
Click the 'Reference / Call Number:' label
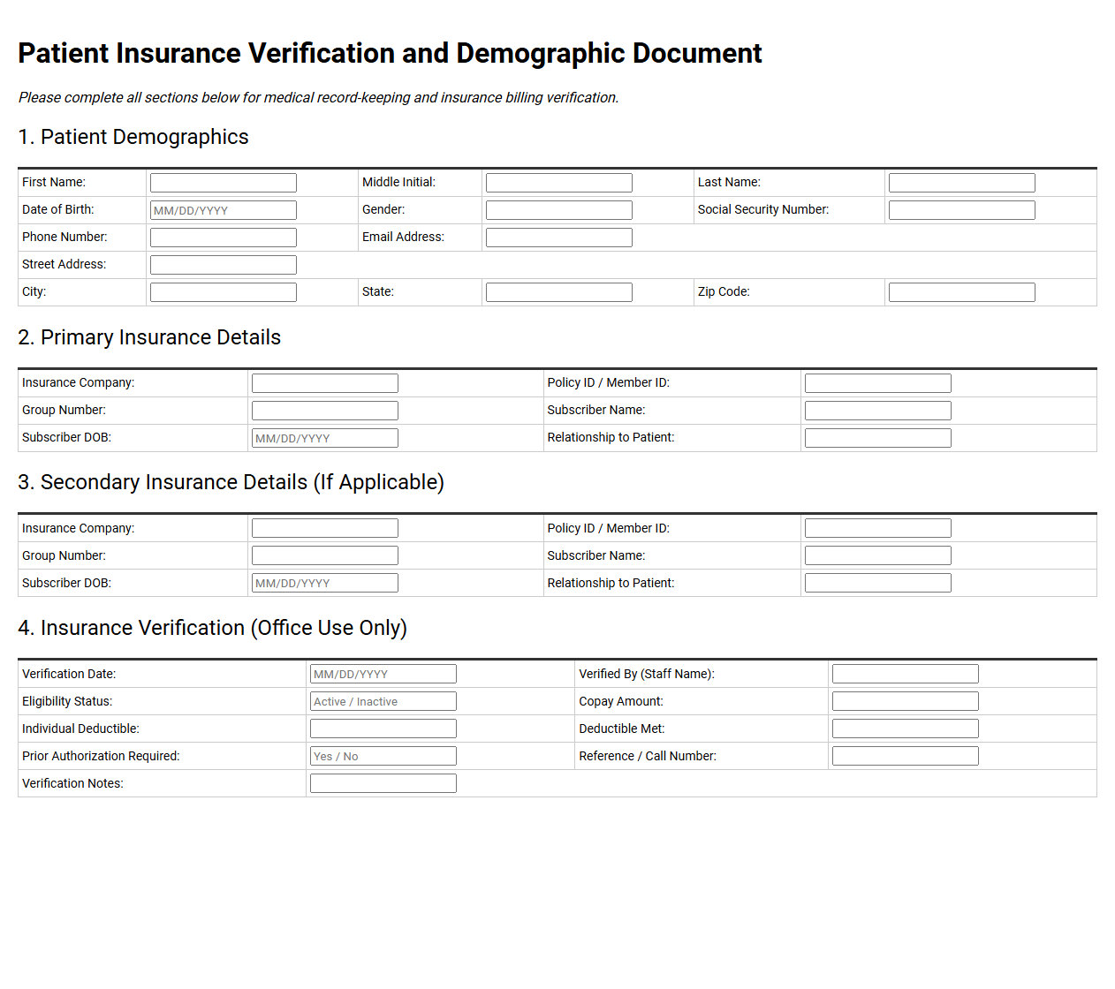coord(648,756)
